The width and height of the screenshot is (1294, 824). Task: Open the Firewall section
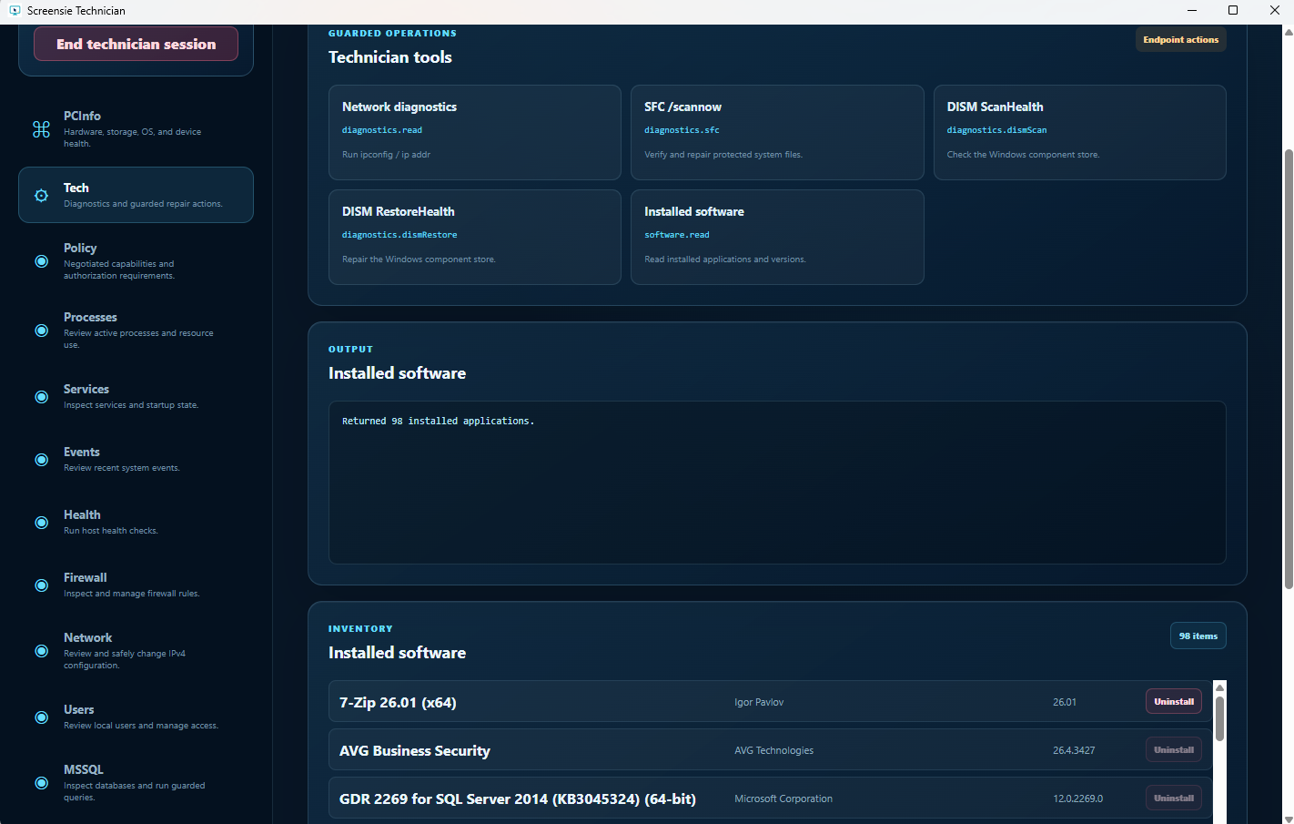(x=136, y=585)
